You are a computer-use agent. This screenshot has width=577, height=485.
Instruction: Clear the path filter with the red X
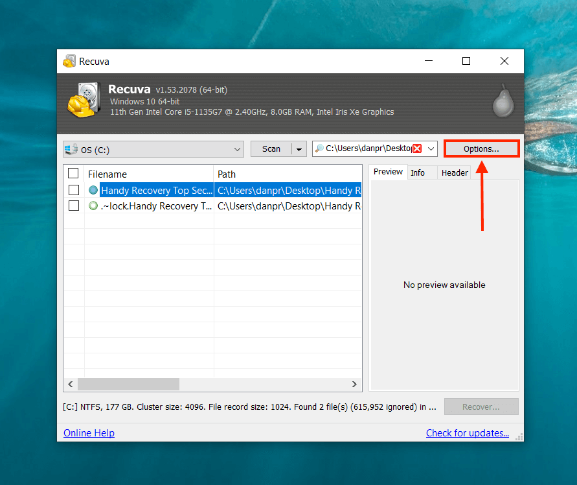(x=417, y=148)
